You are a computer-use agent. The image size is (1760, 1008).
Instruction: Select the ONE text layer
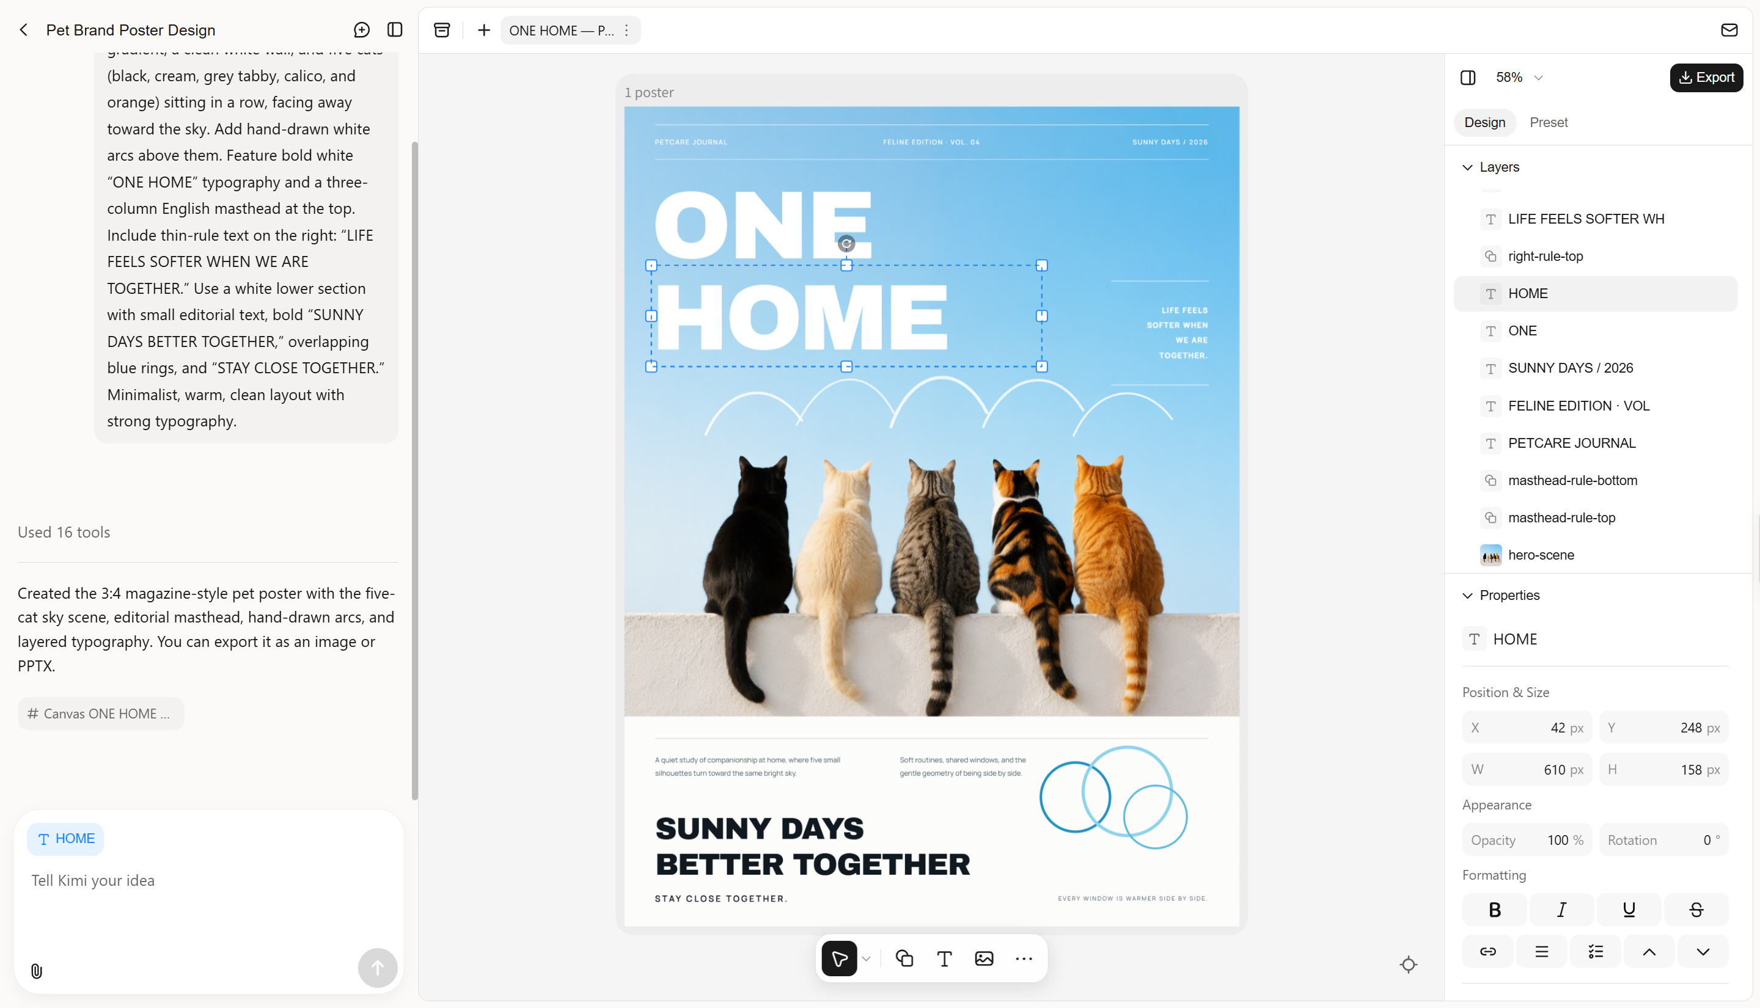(x=1595, y=331)
